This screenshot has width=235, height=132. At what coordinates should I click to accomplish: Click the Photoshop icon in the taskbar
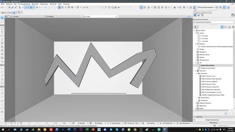75,129
